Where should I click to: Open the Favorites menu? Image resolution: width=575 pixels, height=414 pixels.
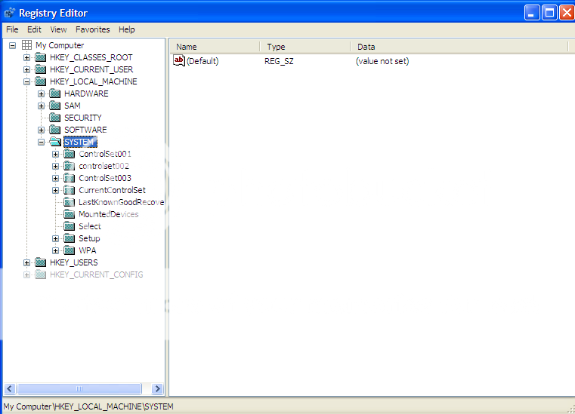(x=92, y=29)
